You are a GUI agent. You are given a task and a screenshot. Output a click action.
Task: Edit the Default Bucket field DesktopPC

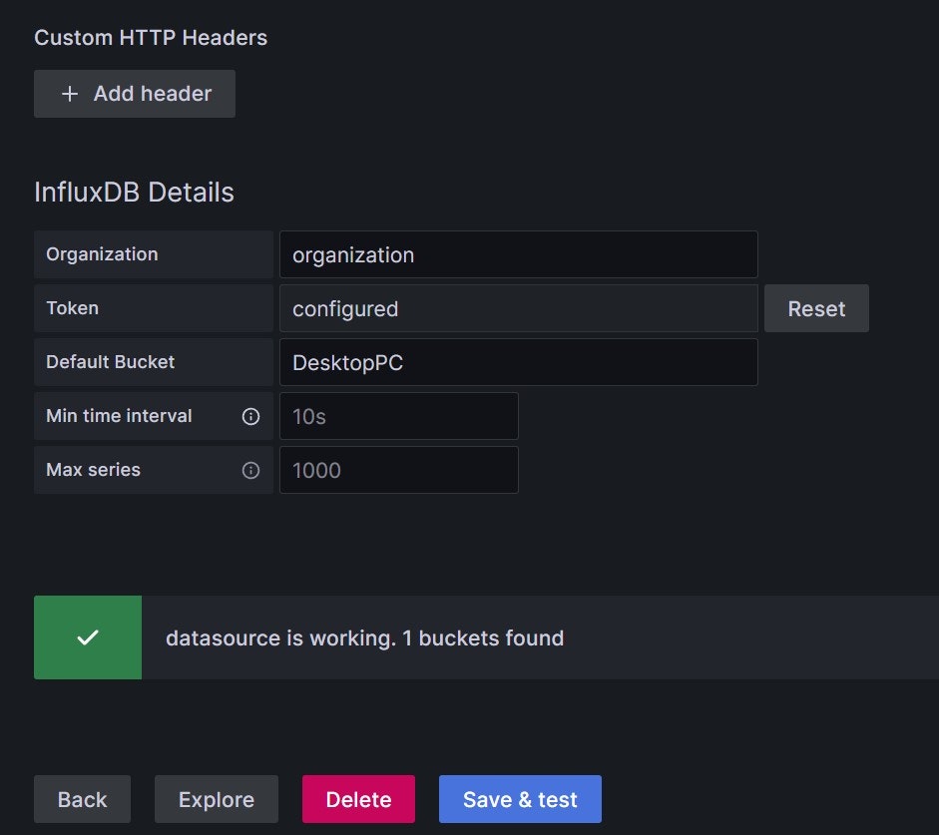pyautogui.click(x=519, y=362)
